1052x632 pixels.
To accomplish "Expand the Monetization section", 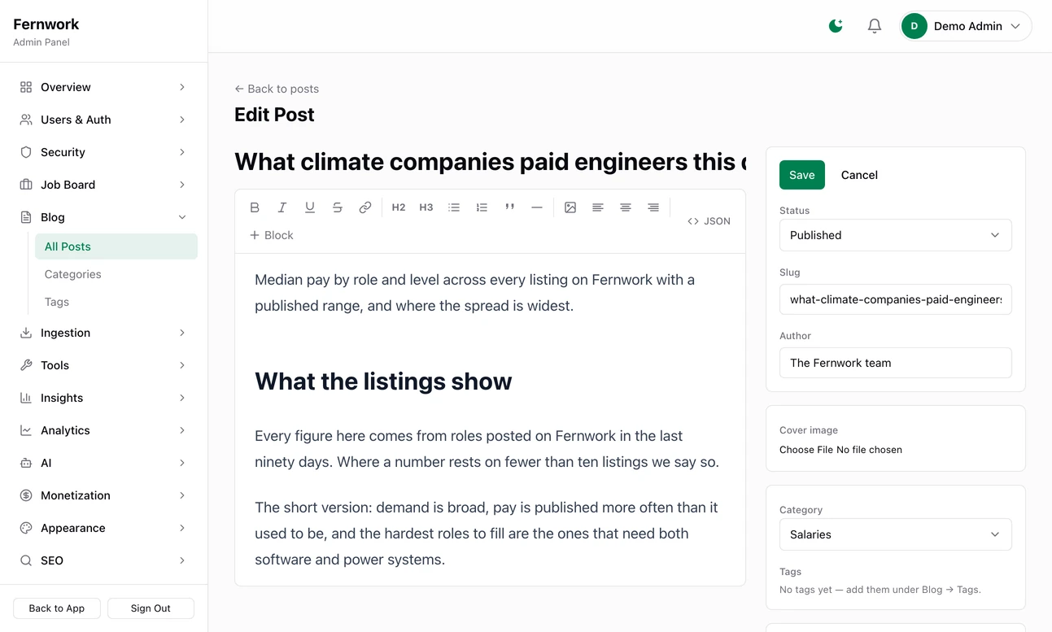I will pos(104,495).
